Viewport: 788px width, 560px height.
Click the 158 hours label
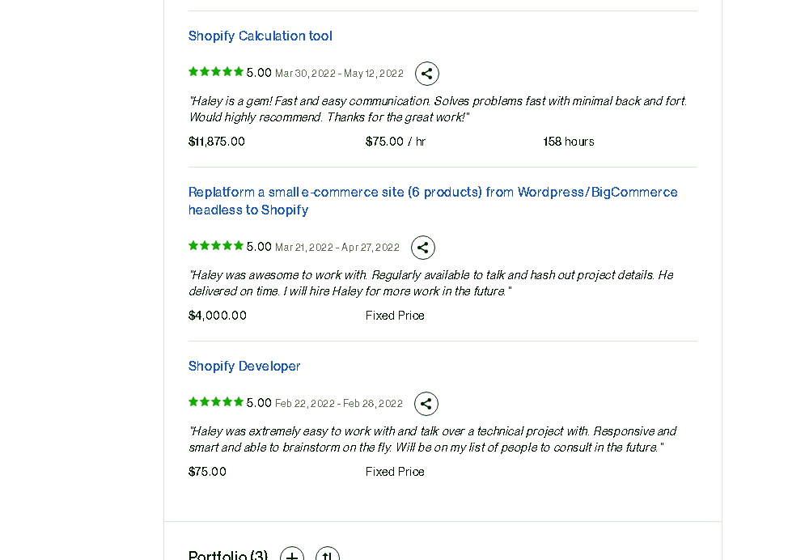(x=569, y=142)
